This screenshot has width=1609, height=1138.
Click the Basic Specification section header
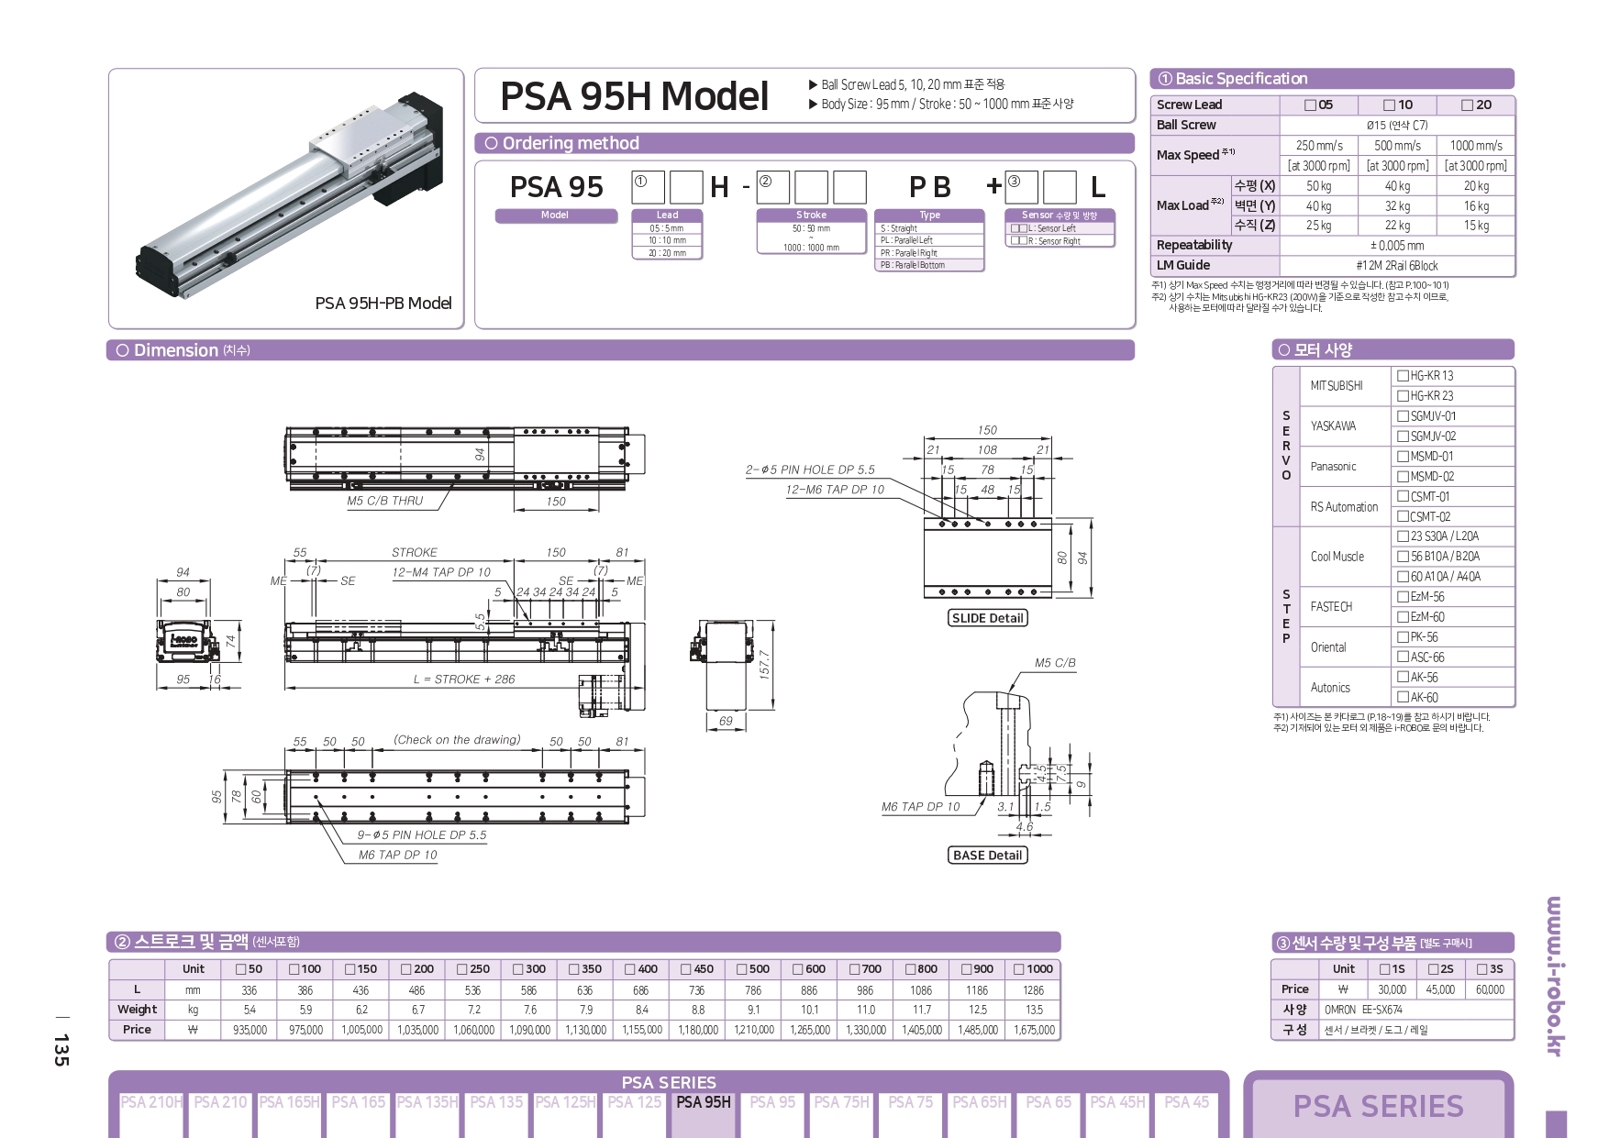coord(1331,79)
